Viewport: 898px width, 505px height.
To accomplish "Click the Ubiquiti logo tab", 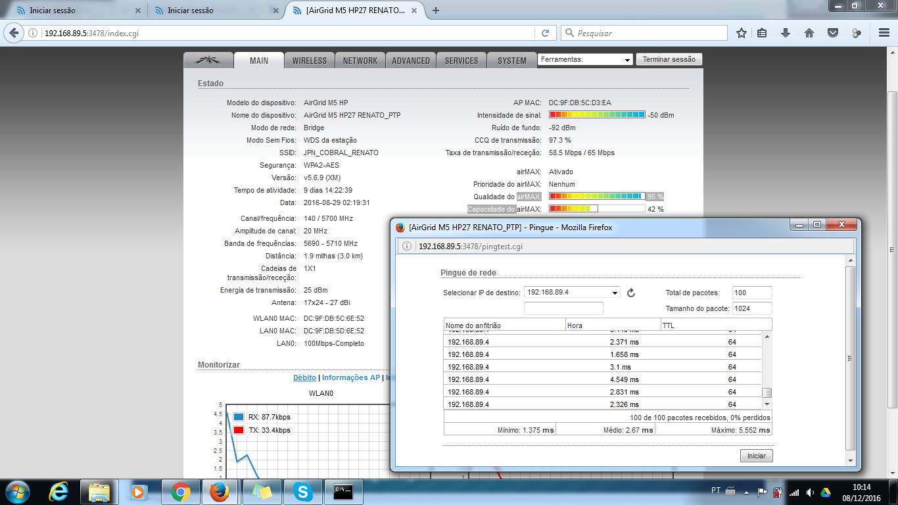I will pyautogui.click(x=208, y=60).
